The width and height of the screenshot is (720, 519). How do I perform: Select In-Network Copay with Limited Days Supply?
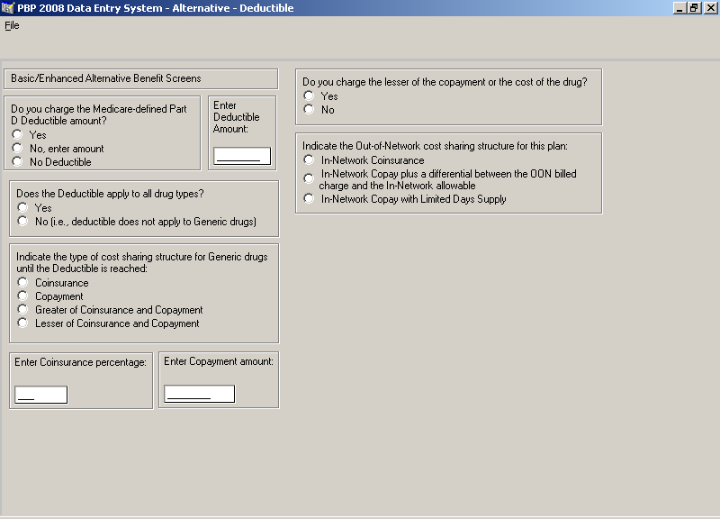coord(309,198)
